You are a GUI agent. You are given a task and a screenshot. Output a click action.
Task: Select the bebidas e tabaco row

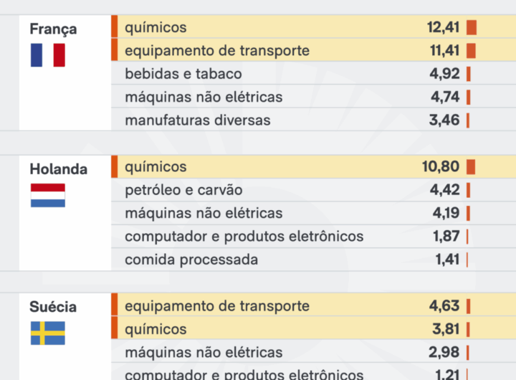coord(183,74)
